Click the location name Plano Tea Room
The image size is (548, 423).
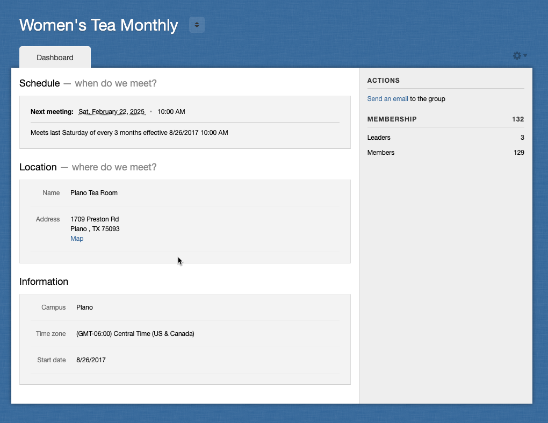[x=94, y=193]
